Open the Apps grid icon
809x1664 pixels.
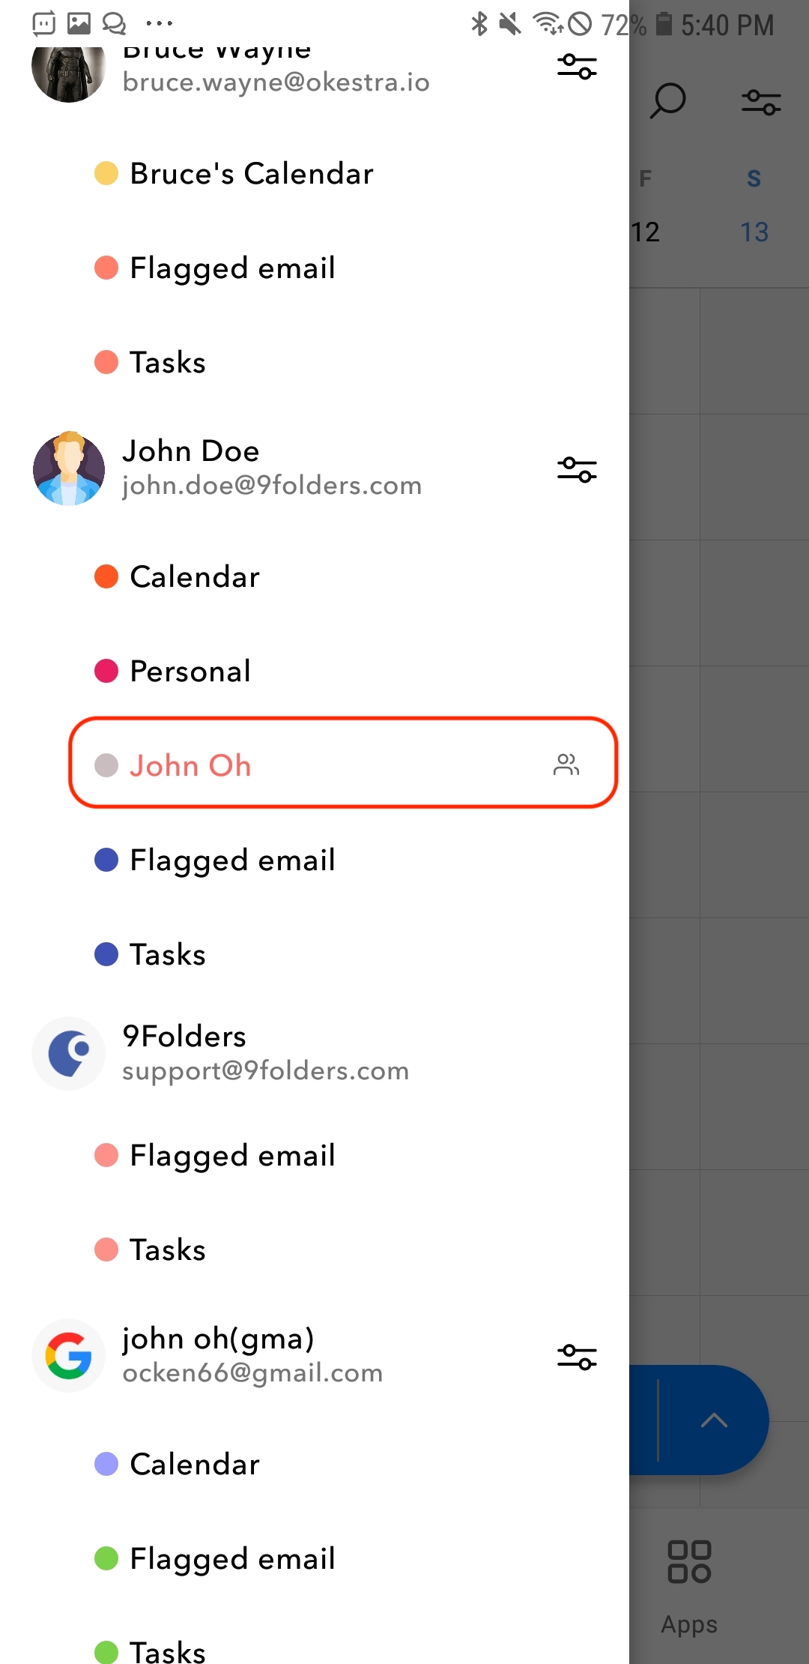(689, 1562)
